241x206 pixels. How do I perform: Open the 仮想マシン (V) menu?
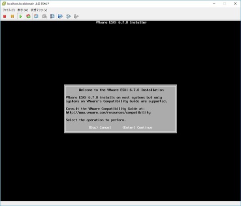click(x=39, y=10)
